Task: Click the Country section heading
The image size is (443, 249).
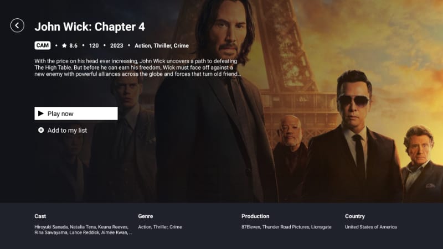Action: pos(355,216)
